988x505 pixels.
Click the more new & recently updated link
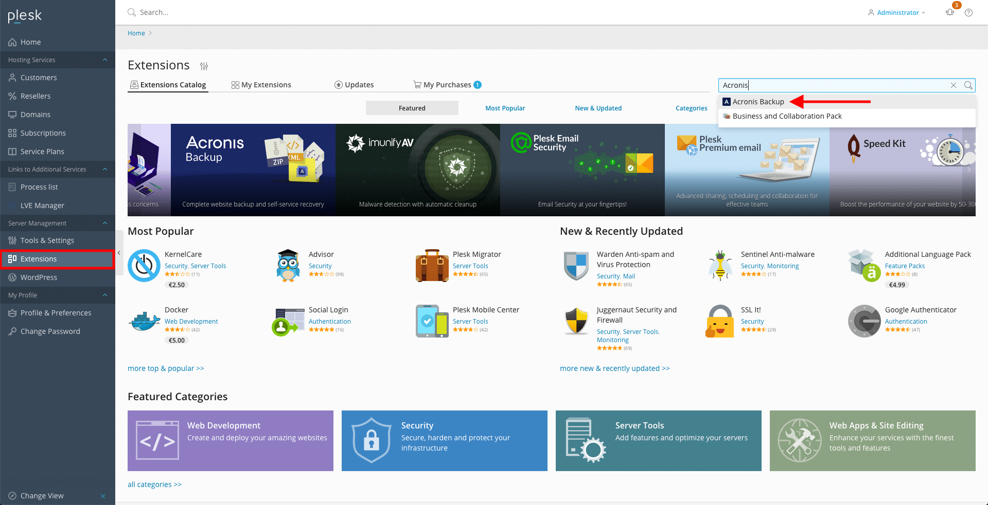(x=615, y=368)
